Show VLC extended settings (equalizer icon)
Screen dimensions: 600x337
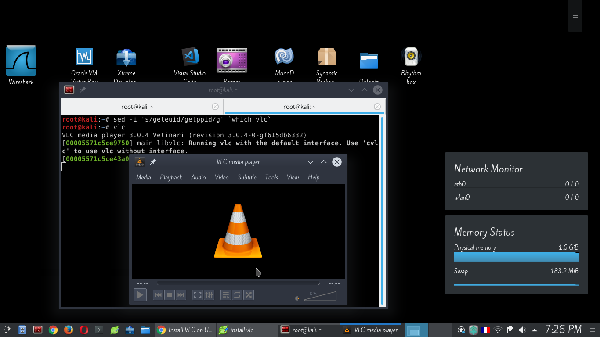(209, 295)
